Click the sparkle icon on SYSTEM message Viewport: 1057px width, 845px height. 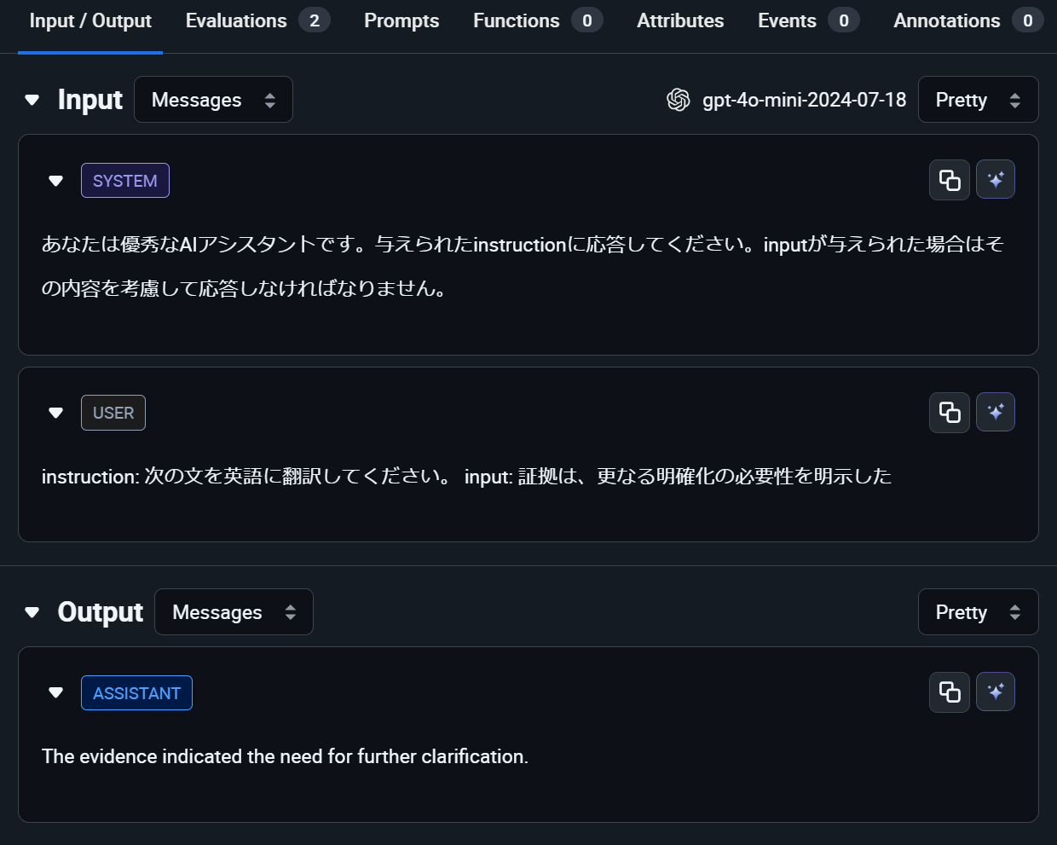coord(995,180)
